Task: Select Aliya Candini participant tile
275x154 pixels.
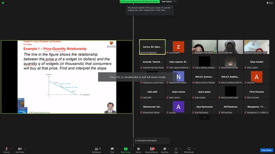Action: tap(257, 62)
